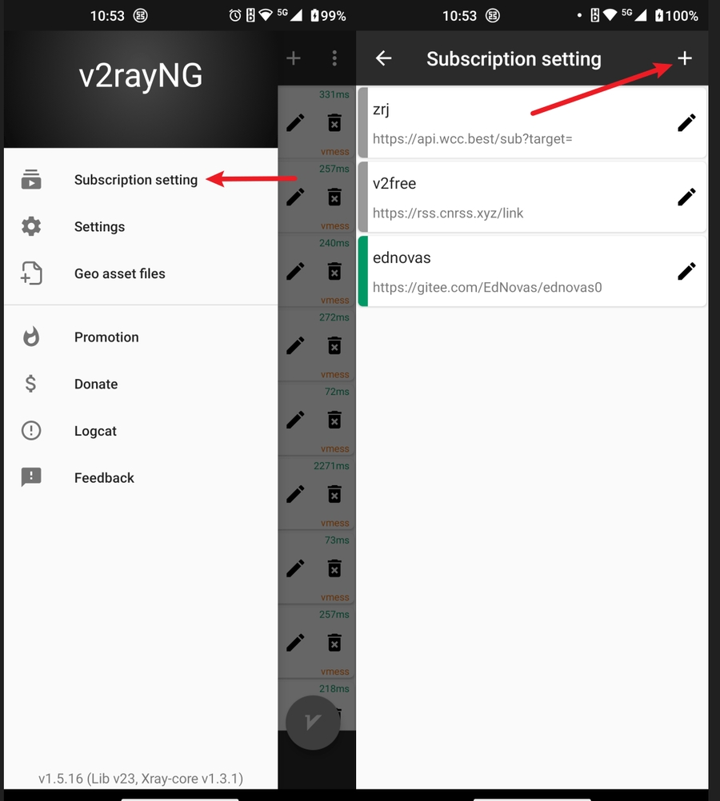This screenshot has width=720, height=801.
Task: Tap the Promotion flame icon
Action: 31,337
